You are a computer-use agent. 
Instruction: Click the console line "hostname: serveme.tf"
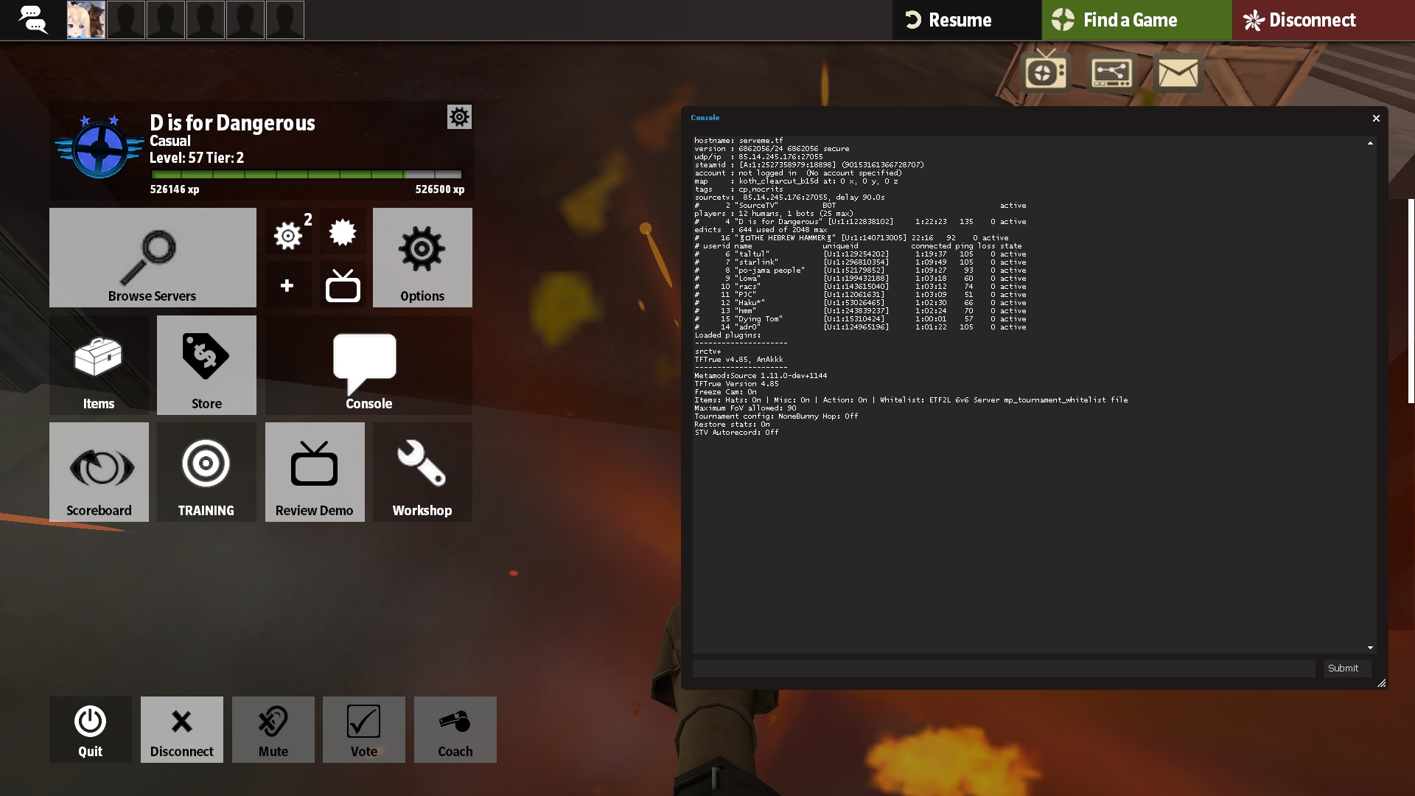tap(738, 140)
